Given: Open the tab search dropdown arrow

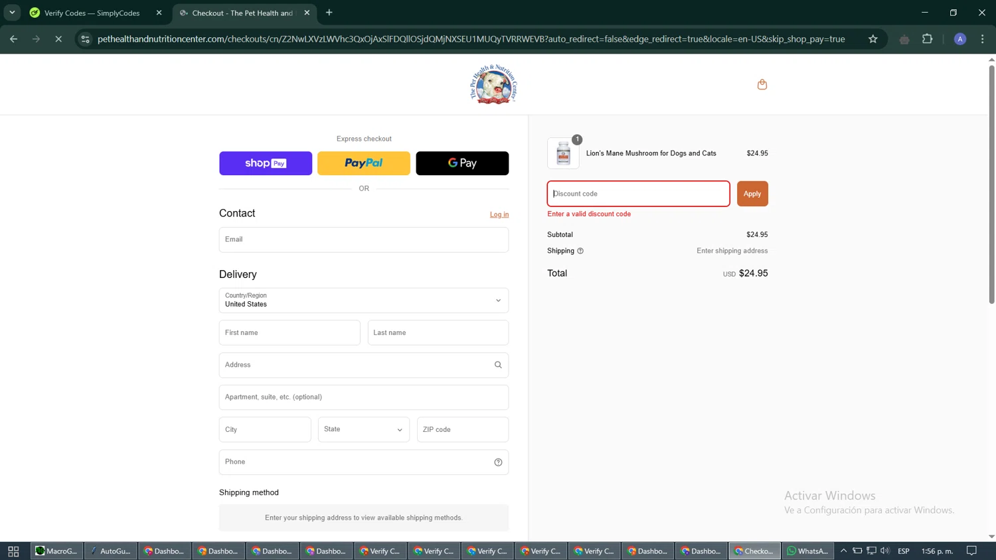Looking at the screenshot, I should pos(12,13).
